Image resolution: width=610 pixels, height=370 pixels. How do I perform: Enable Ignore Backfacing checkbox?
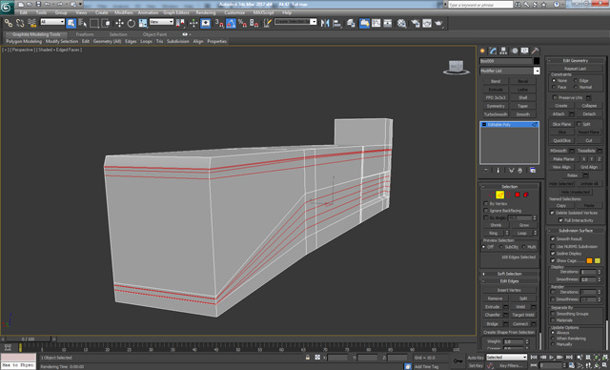tap(485, 211)
